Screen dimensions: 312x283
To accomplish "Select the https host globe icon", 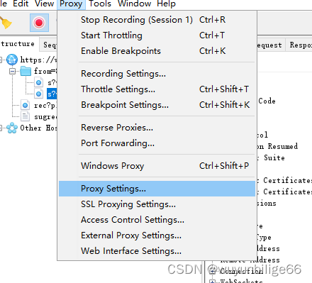I will tap(12, 60).
